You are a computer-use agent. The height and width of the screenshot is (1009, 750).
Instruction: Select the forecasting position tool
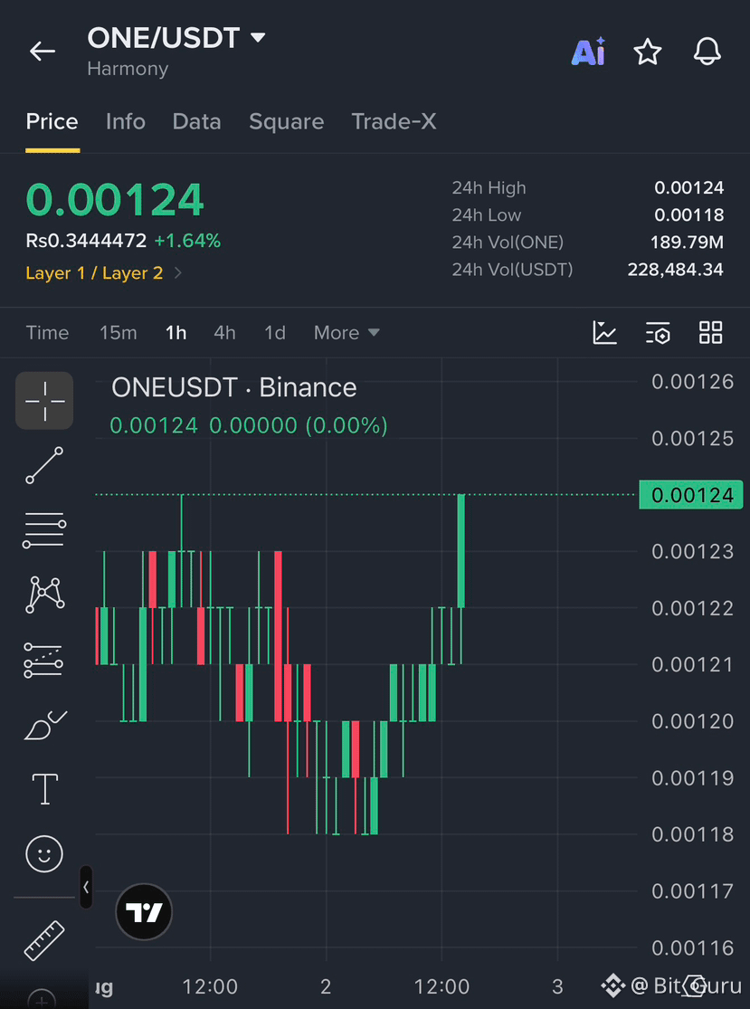pyautogui.click(x=43, y=661)
